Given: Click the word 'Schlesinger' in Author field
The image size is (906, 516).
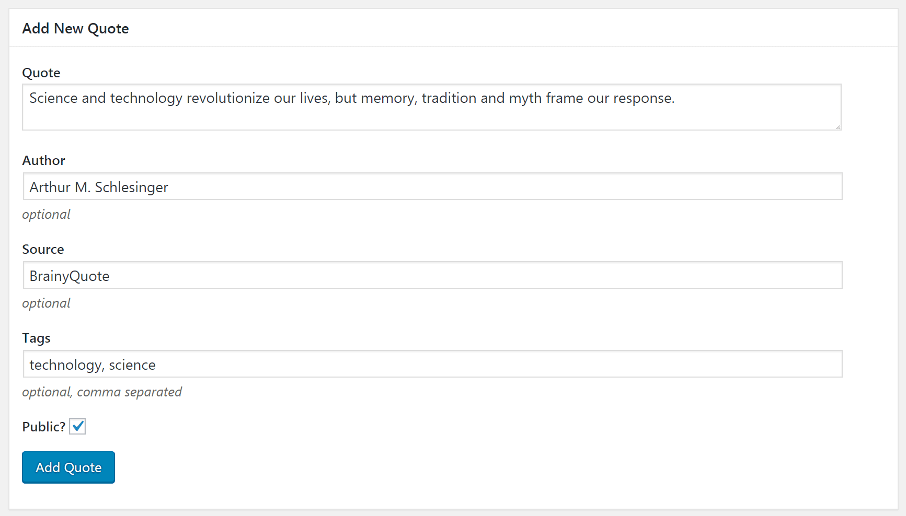Looking at the screenshot, I should (x=131, y=187).
